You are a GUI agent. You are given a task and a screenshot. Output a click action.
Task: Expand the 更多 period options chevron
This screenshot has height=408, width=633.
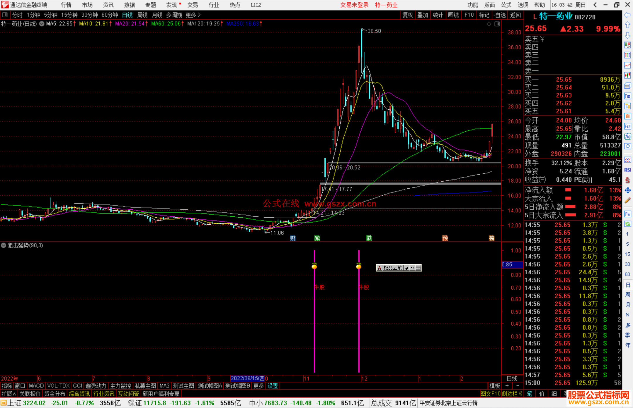point(200,15)
